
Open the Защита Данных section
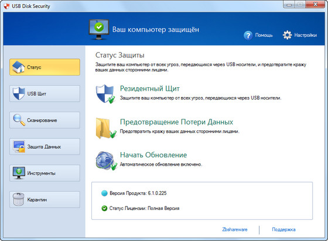pyautogui.click(x=45, y=147)
